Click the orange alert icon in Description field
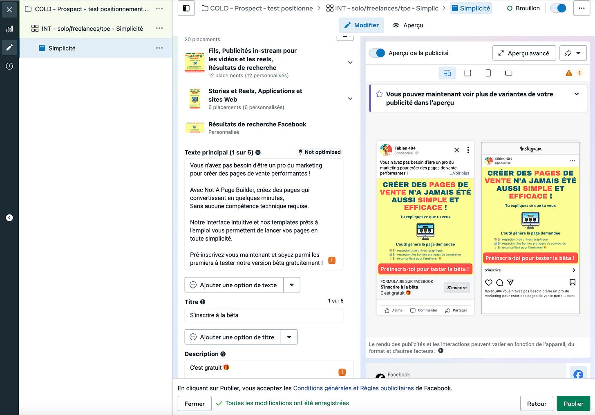Image resolution: width=595 pixels, height=415 pixels. tap(342, 372)
